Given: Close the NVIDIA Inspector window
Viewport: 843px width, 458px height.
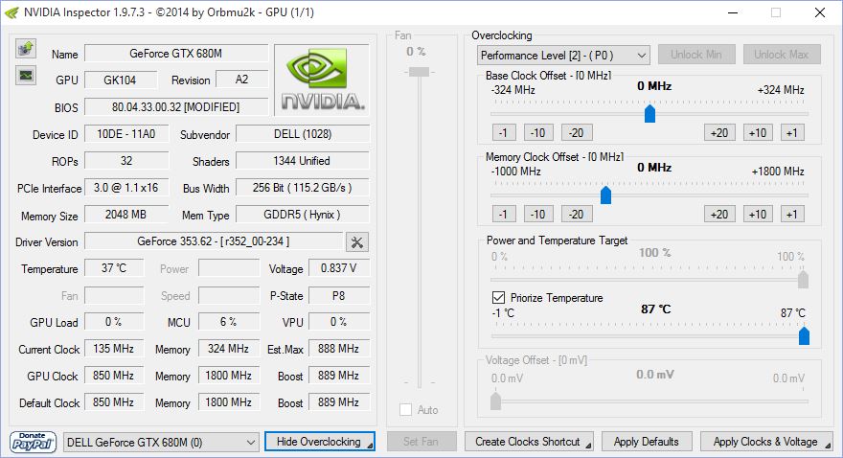Looking at the screenshot, I should pos(820,12).
